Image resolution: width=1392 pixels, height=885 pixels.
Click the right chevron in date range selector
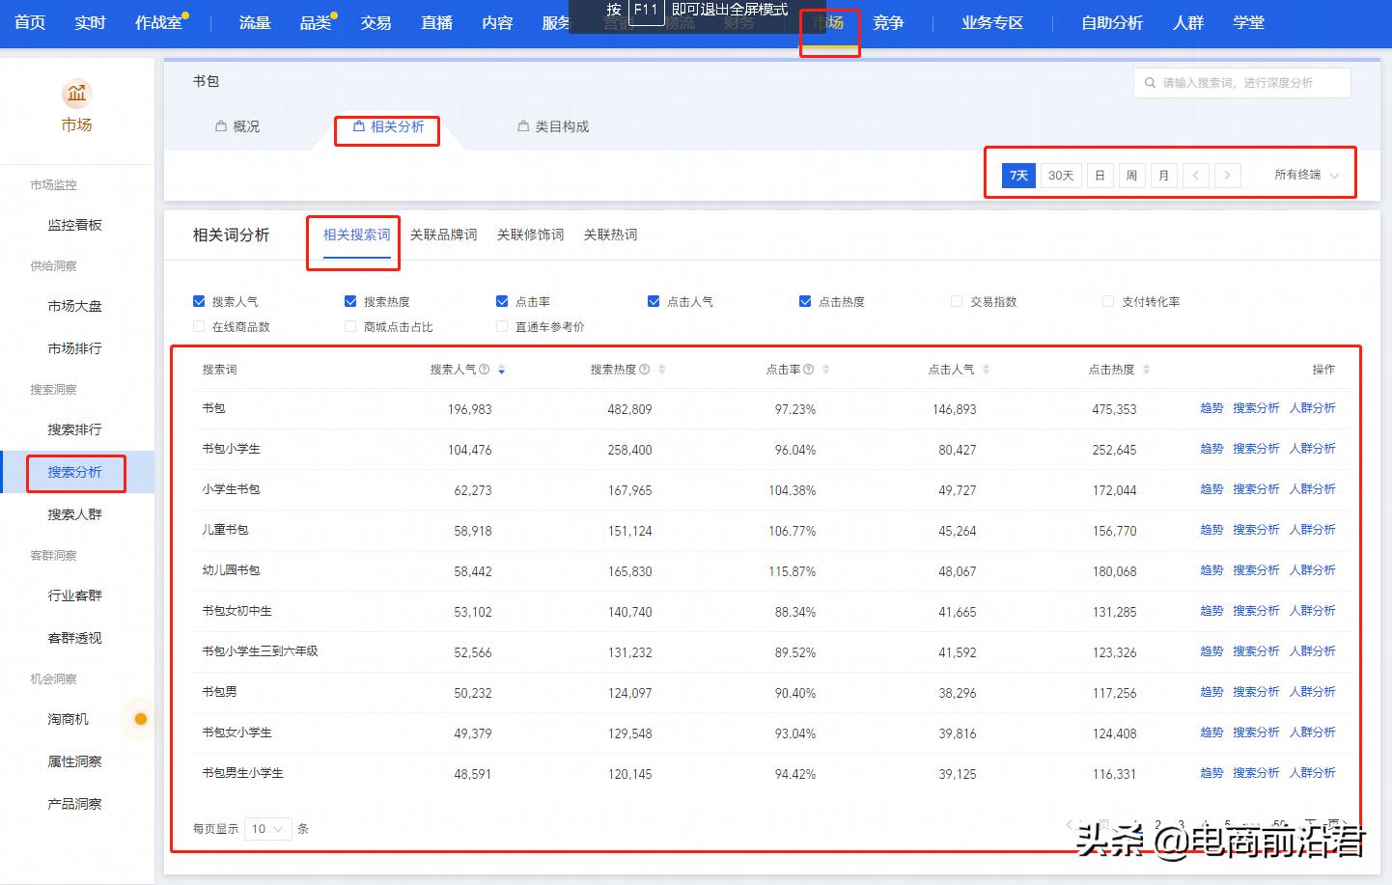pyautogui.click(x=1227, y=175)
